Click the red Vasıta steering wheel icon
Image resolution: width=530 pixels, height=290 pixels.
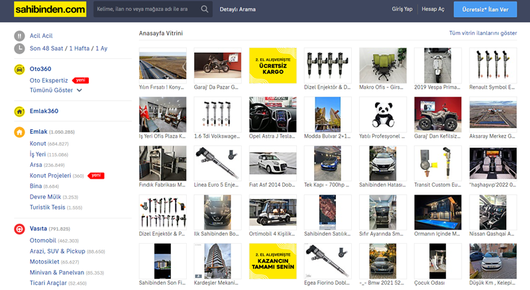coord(19,229)
